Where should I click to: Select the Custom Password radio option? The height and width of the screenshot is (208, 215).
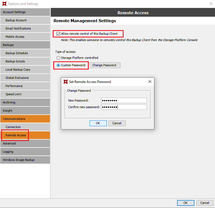tap(58, 65)
